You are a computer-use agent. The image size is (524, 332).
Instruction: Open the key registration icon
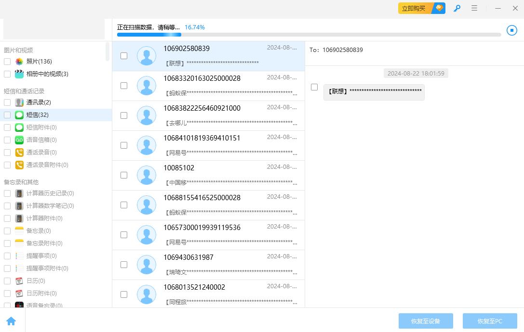pyautogui.click(x=457, y=8)
